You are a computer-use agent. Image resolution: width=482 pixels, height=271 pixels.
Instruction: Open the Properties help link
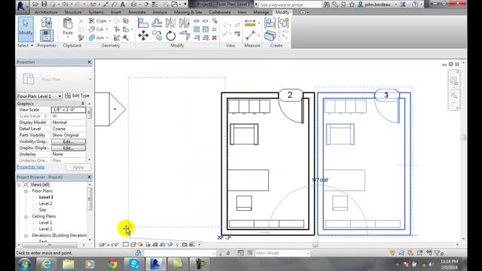(x=30, y=167)
